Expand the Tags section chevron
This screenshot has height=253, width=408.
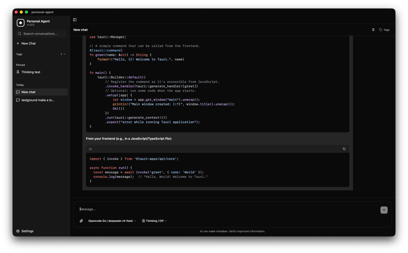point(65,54)
